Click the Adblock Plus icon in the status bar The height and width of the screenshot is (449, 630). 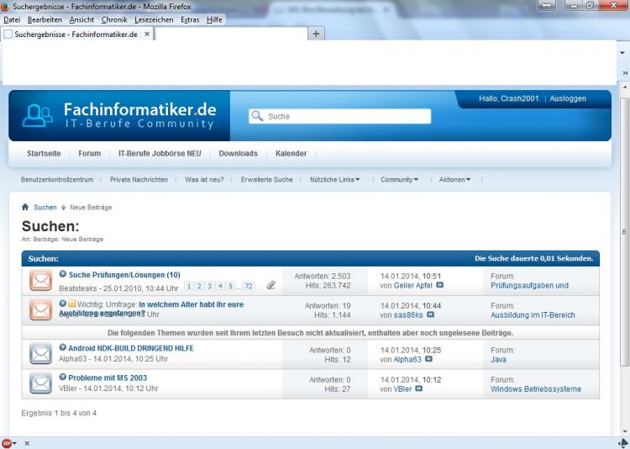click(7, 443)
